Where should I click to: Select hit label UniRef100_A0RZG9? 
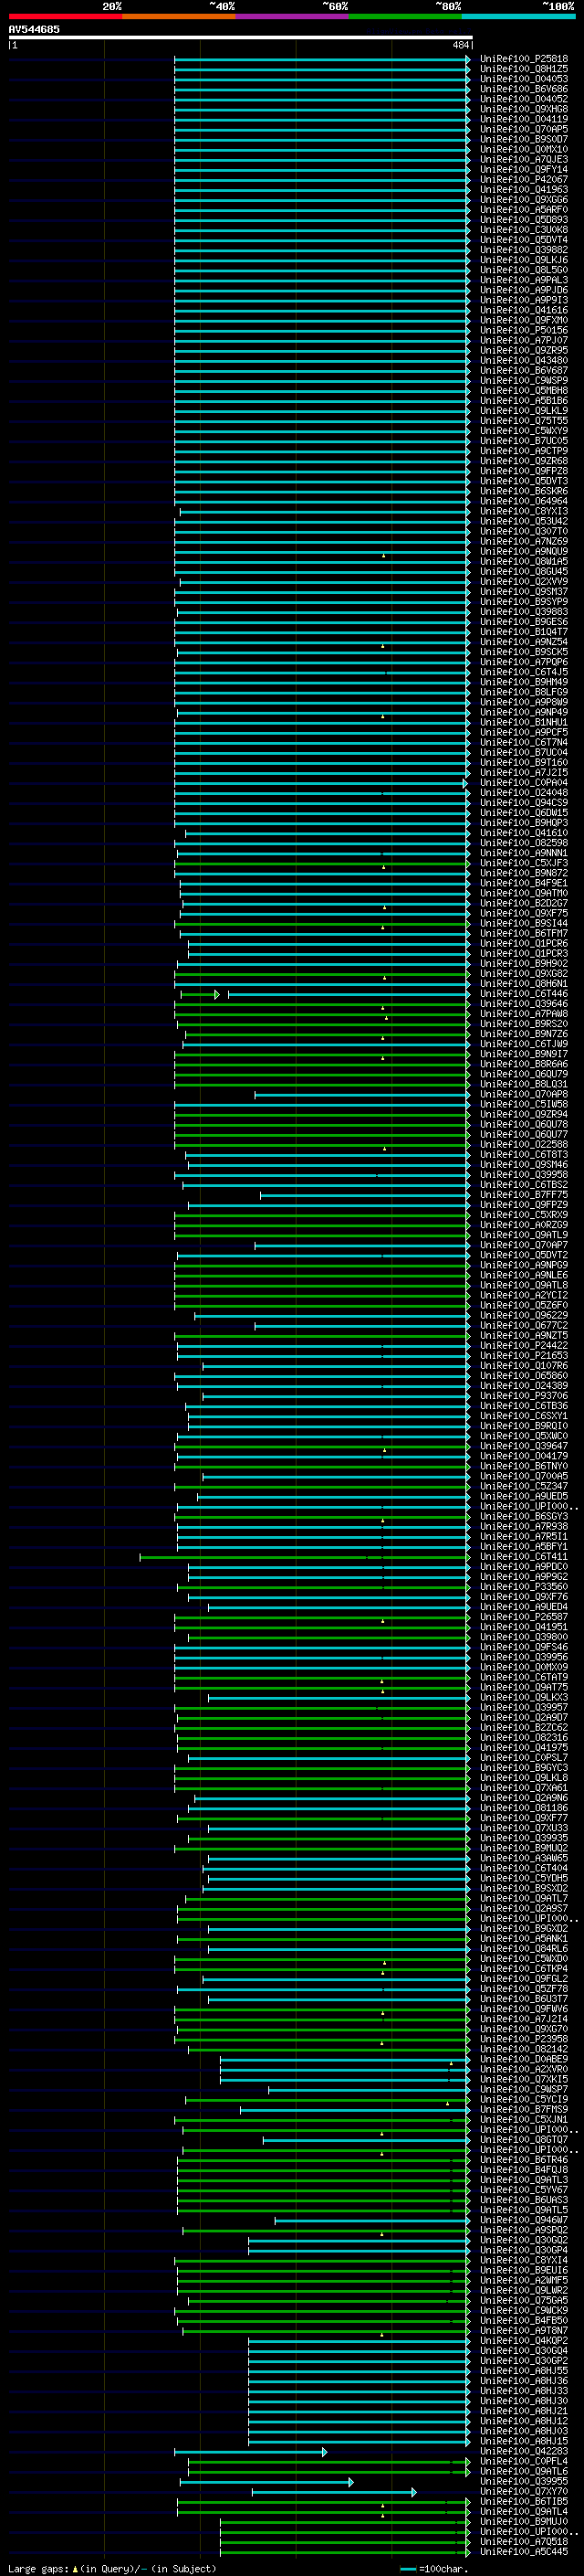pyautogui.click(x=524, y=1225)
